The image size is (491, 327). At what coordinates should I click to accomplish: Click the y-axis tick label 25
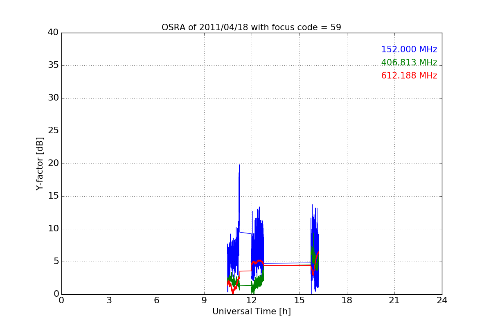(x=53, y=131)
